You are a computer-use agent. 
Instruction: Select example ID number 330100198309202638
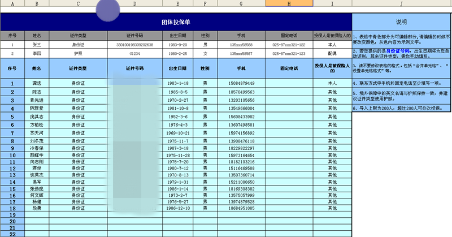point(135,45)
